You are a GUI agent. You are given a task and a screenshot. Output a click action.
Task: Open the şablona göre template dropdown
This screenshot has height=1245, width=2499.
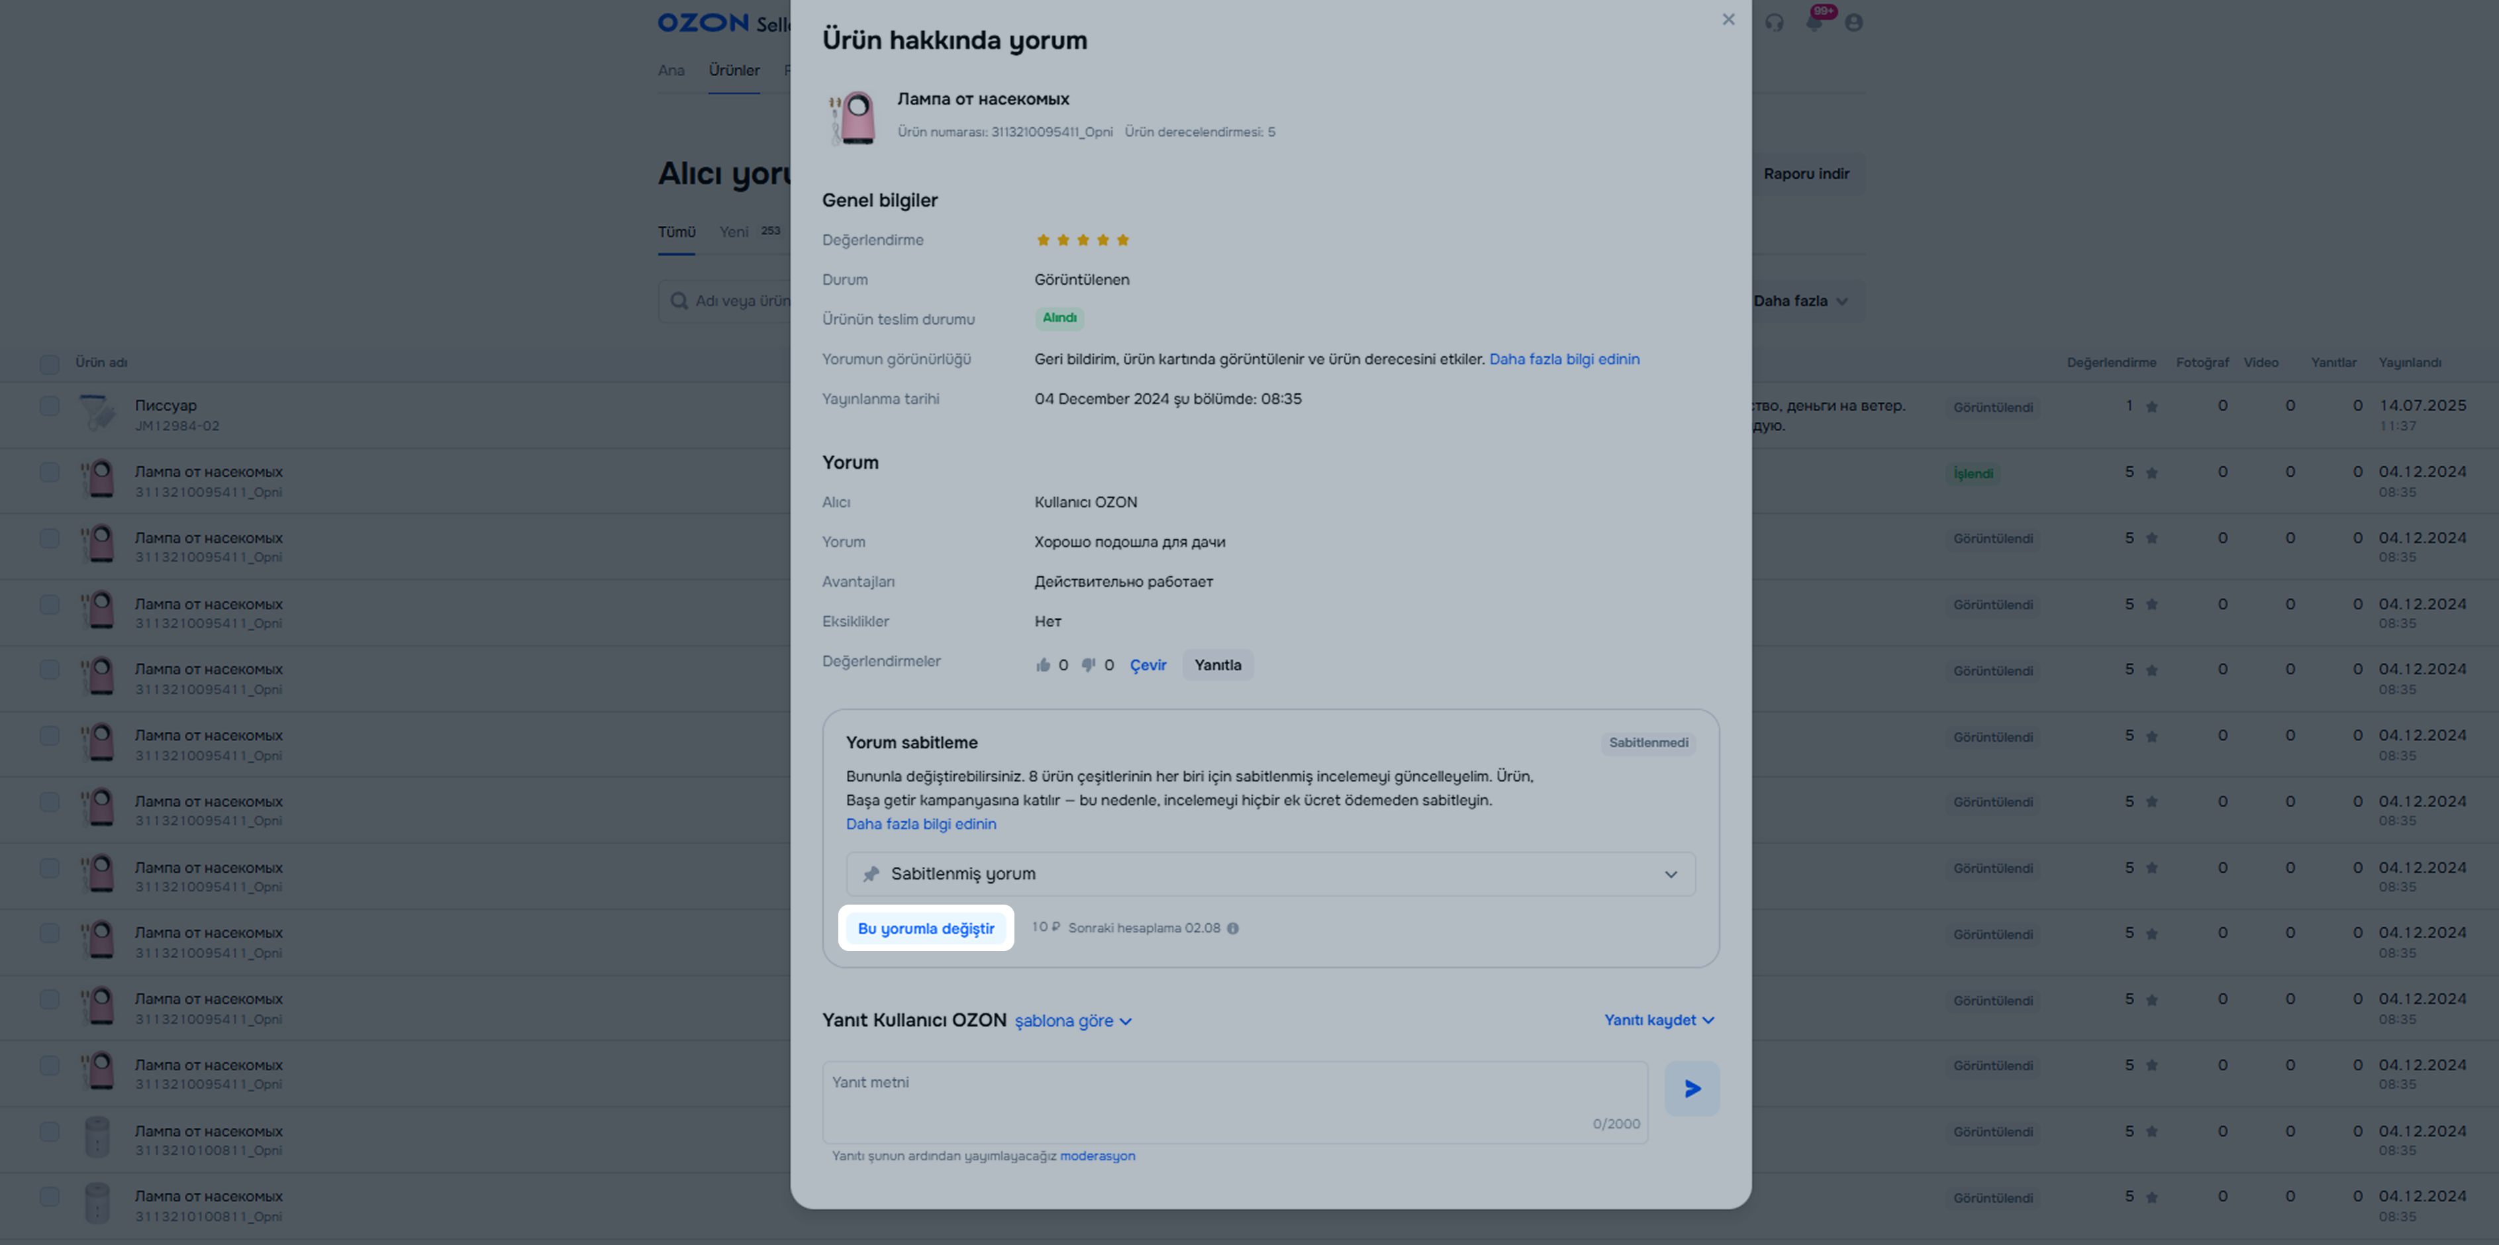[1073, 1021]
